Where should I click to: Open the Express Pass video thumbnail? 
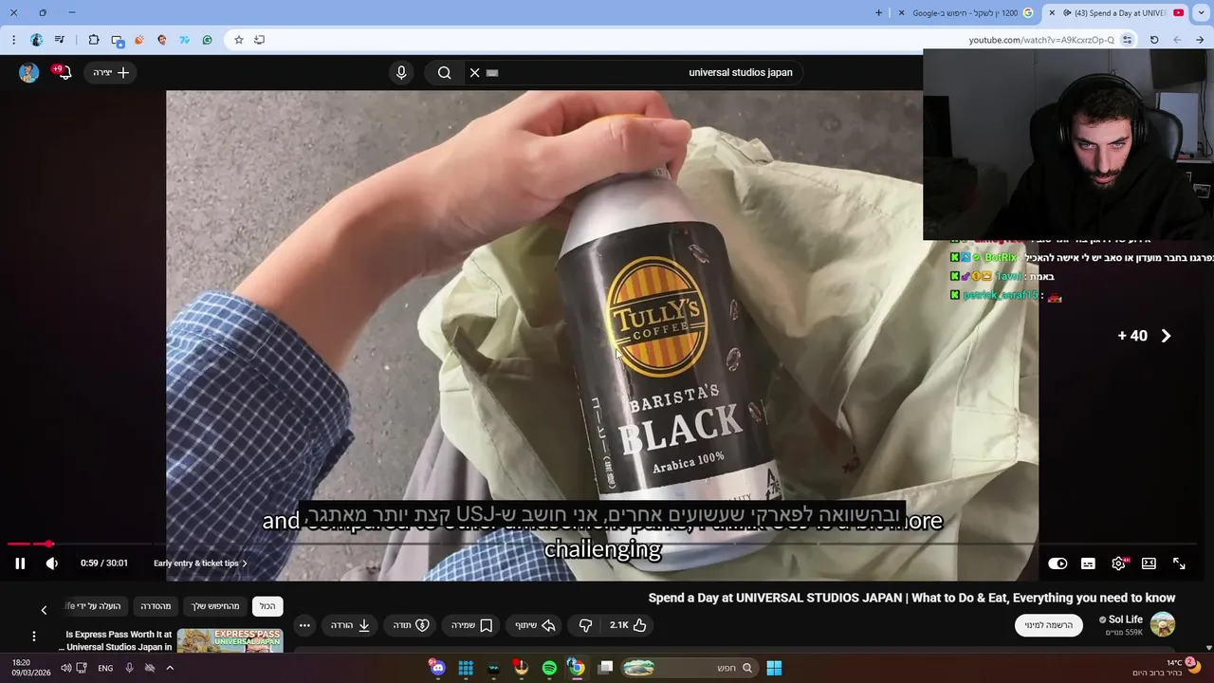coord(230,641)
